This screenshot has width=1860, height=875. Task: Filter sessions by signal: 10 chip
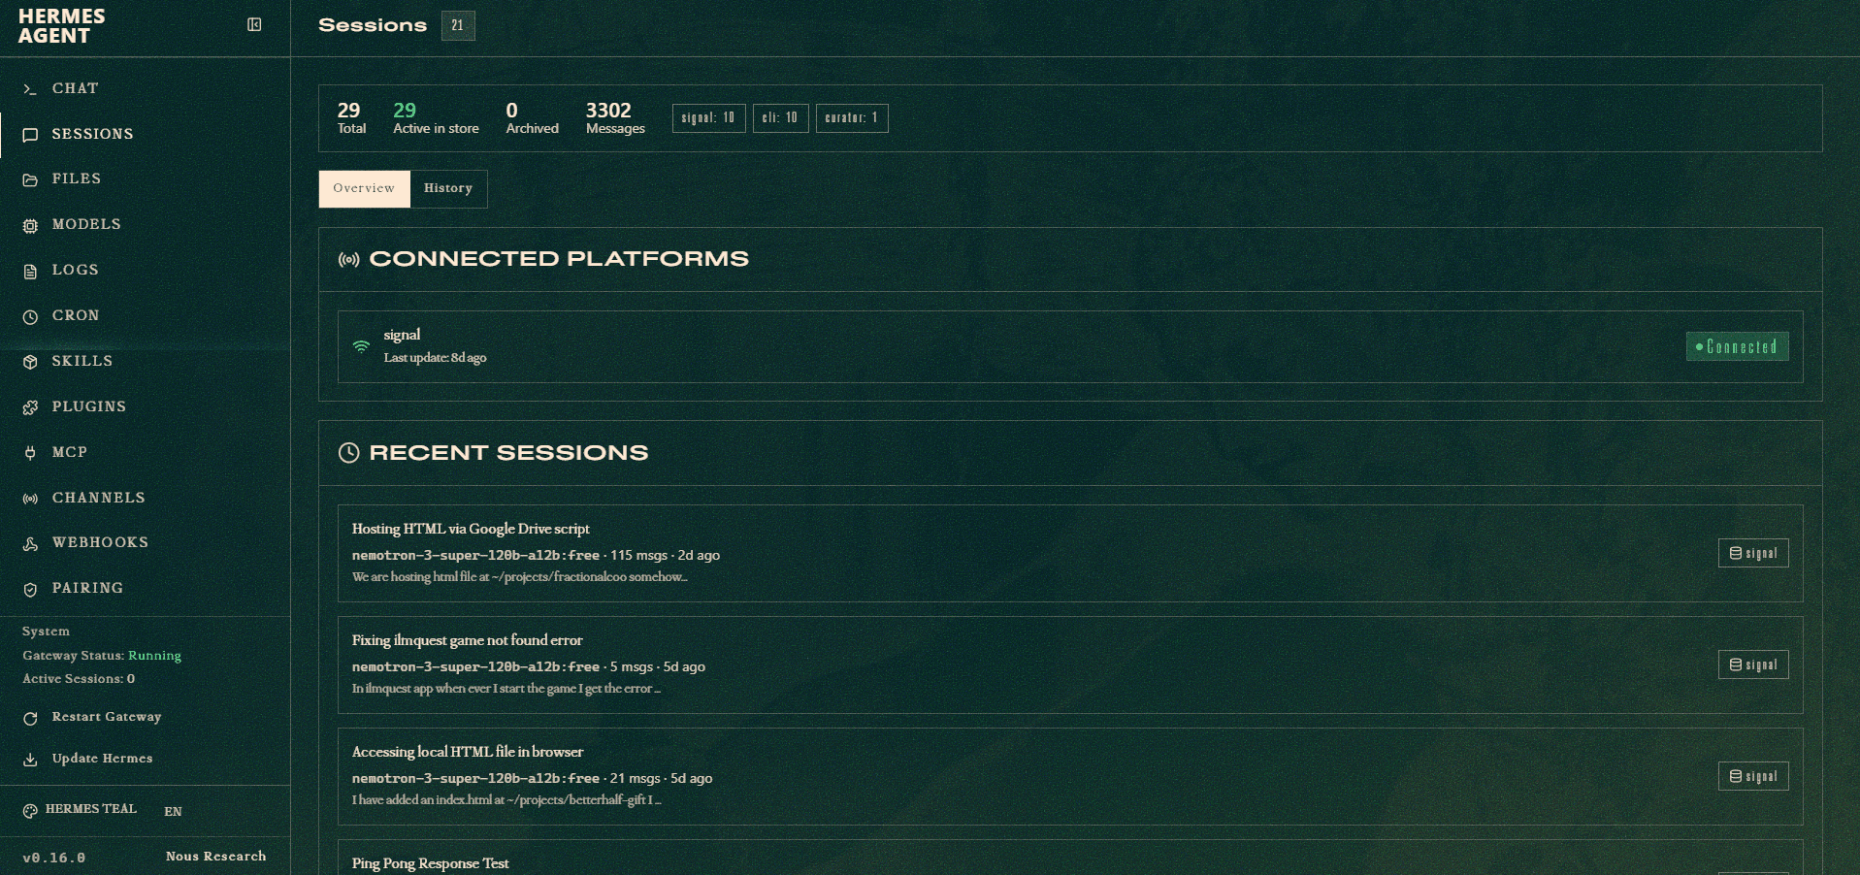click(708, 118)
